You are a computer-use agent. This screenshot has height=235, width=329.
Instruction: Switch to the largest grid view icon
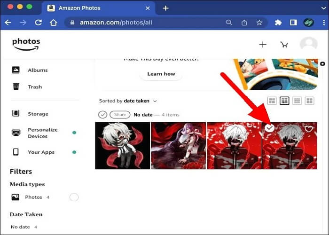(x=272, y=101)
